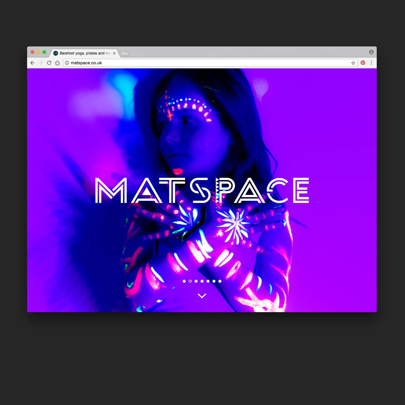Select the seventh slideshow dot
The height and width of the screenshot is (405, 405).
pos(220,281)
